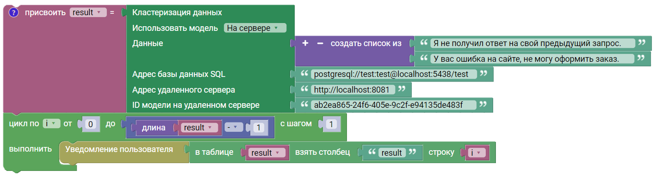Open result dropdown inside the 'длина' block
This screenshot has height=176, width=656.
(199, 128)
